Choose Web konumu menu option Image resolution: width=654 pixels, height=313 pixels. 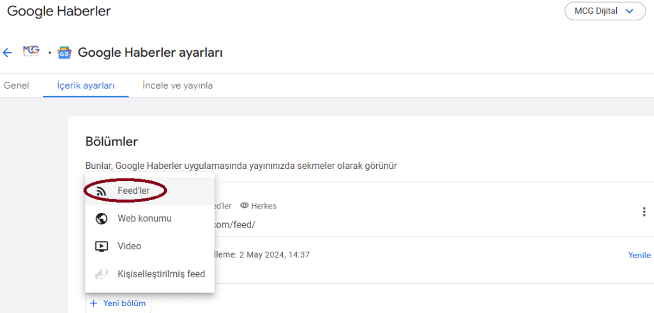point(149,219)
